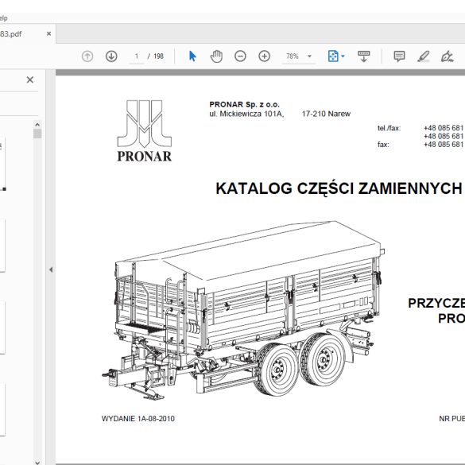Close the .pdf document tab
This screenshot has width=465, height=465.
[49, 34]
